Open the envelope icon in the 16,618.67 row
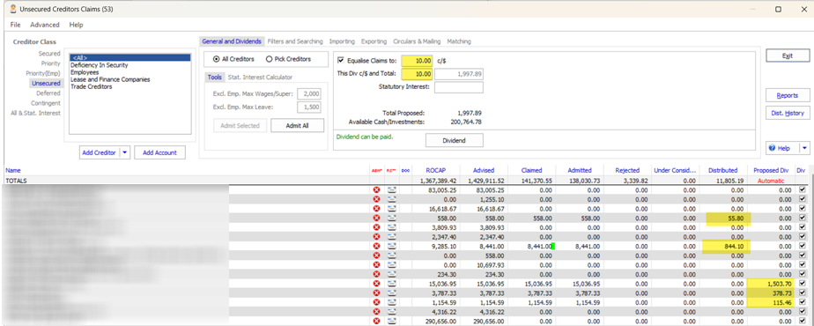Screen dimensions: 814x326 (x=392, y=209)
